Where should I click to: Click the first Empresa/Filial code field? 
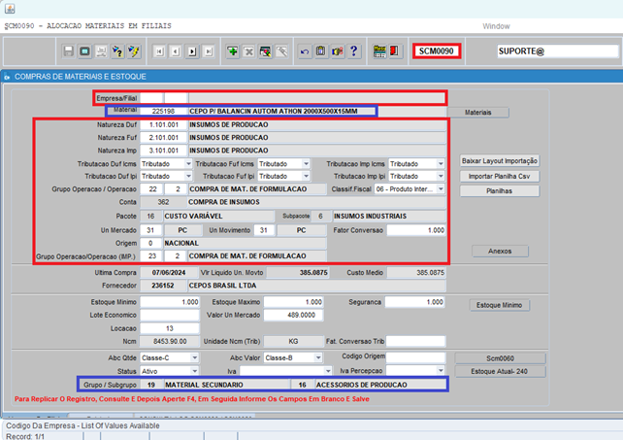(151, 98)
